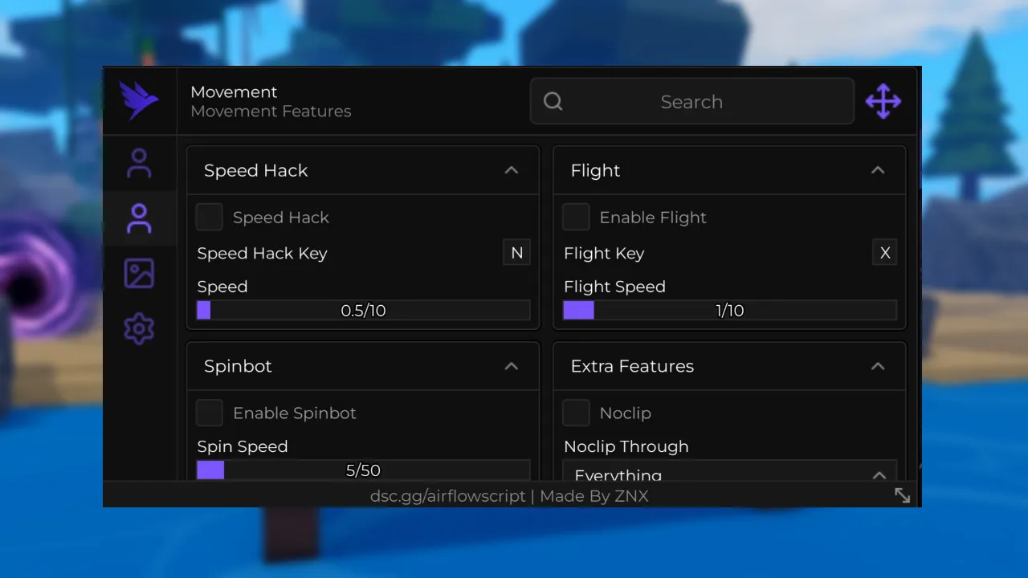
Task: Collapse the Extra Features section
Action: 878,366
